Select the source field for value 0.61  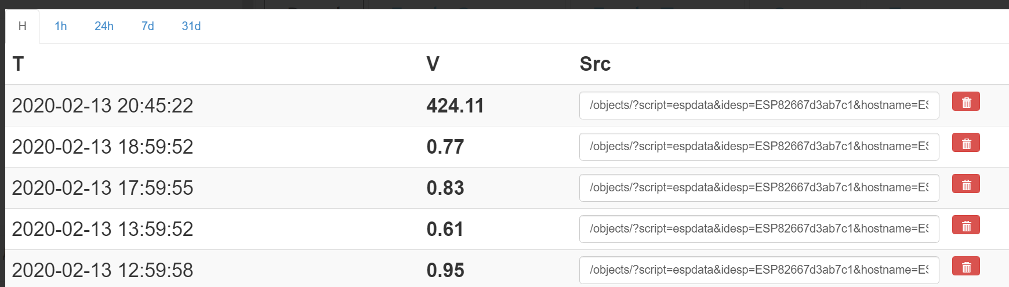tap(758, 229)
